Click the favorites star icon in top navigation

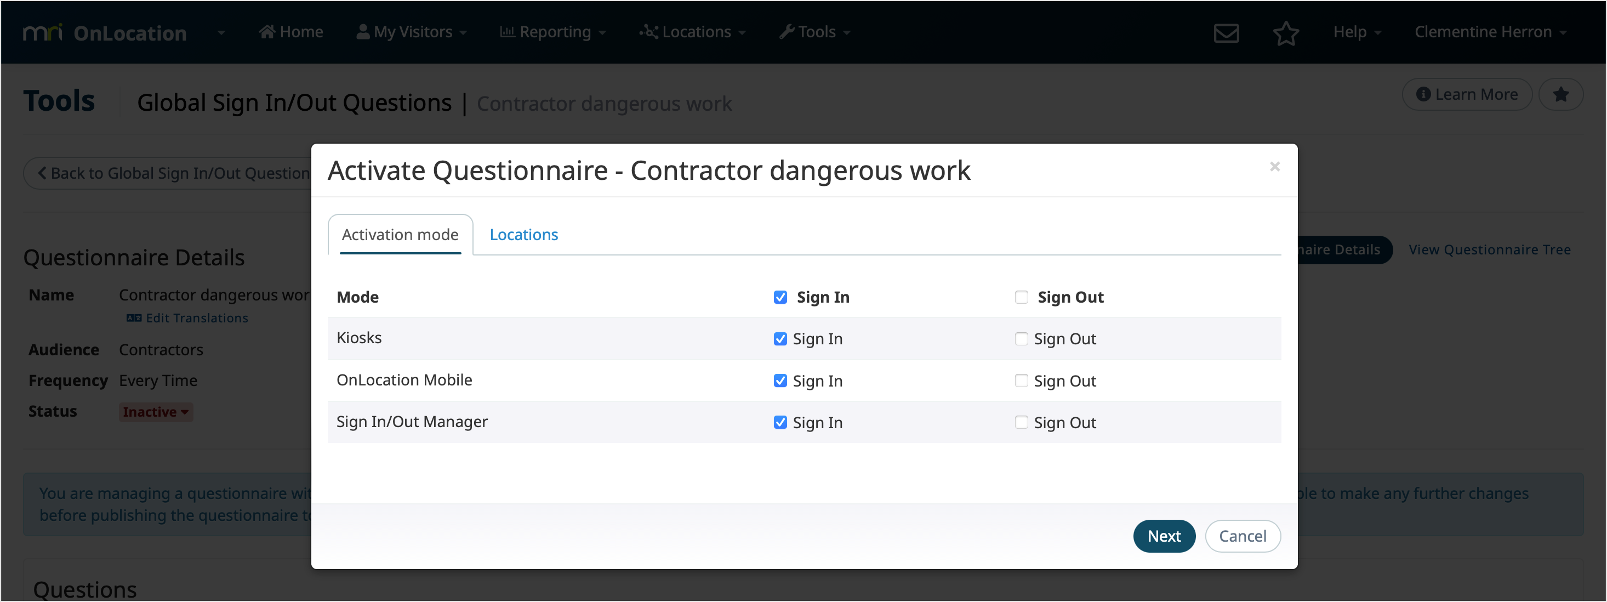(1286, 33)
